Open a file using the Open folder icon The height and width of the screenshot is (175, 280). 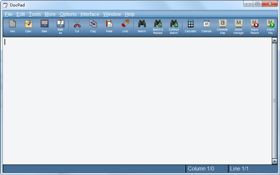pos(28,26)
